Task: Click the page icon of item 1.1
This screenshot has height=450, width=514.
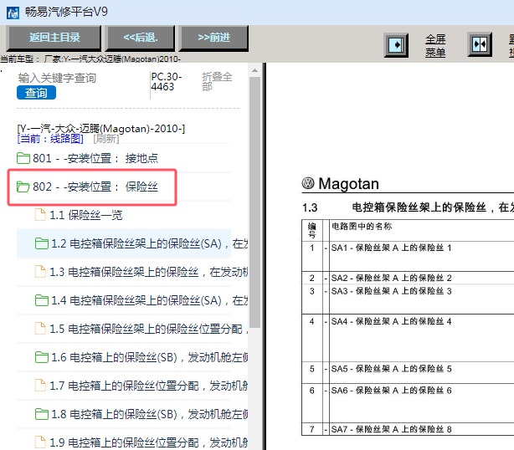Action: click(x=40, y=215)
